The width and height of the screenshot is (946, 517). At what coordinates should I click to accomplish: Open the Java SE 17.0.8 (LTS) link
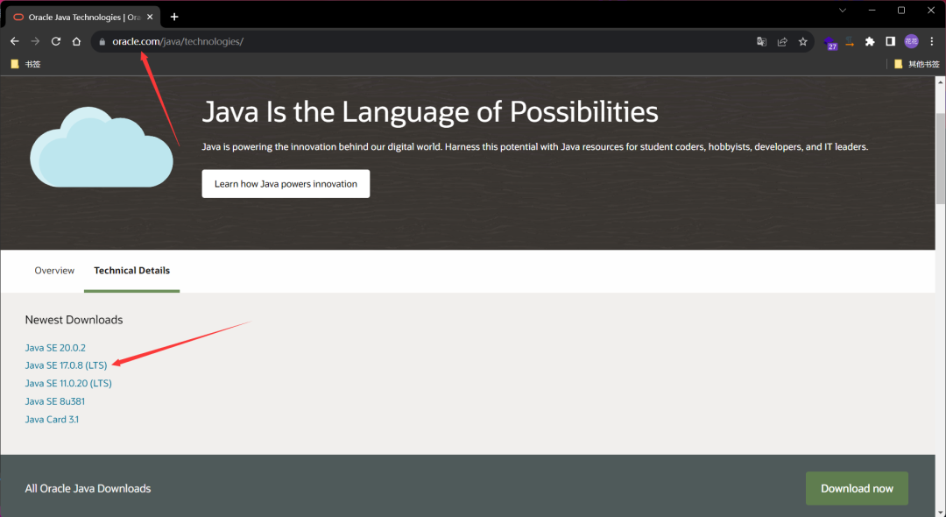coord(66,365)
